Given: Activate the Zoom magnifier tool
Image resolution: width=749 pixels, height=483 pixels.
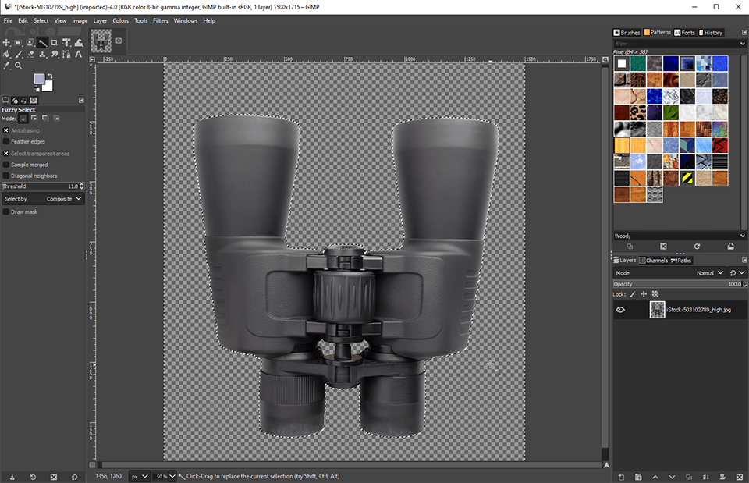Looking at the screenshot, I should (18, 66).
